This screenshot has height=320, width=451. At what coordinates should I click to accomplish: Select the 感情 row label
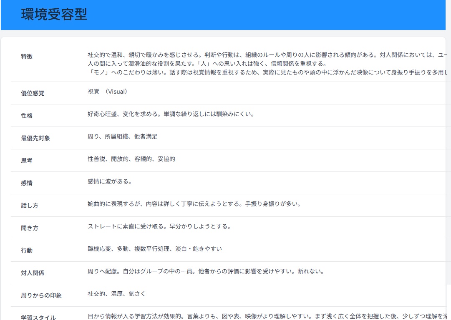(27, 183)
